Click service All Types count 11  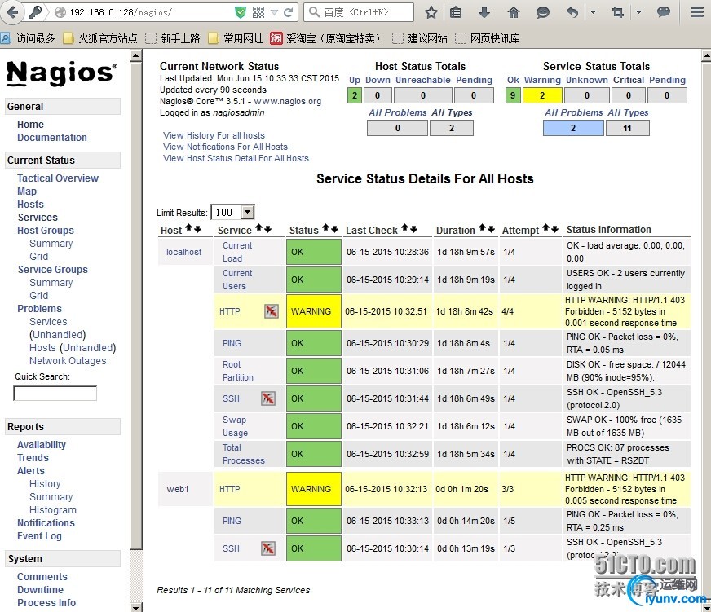pos(627,128)
